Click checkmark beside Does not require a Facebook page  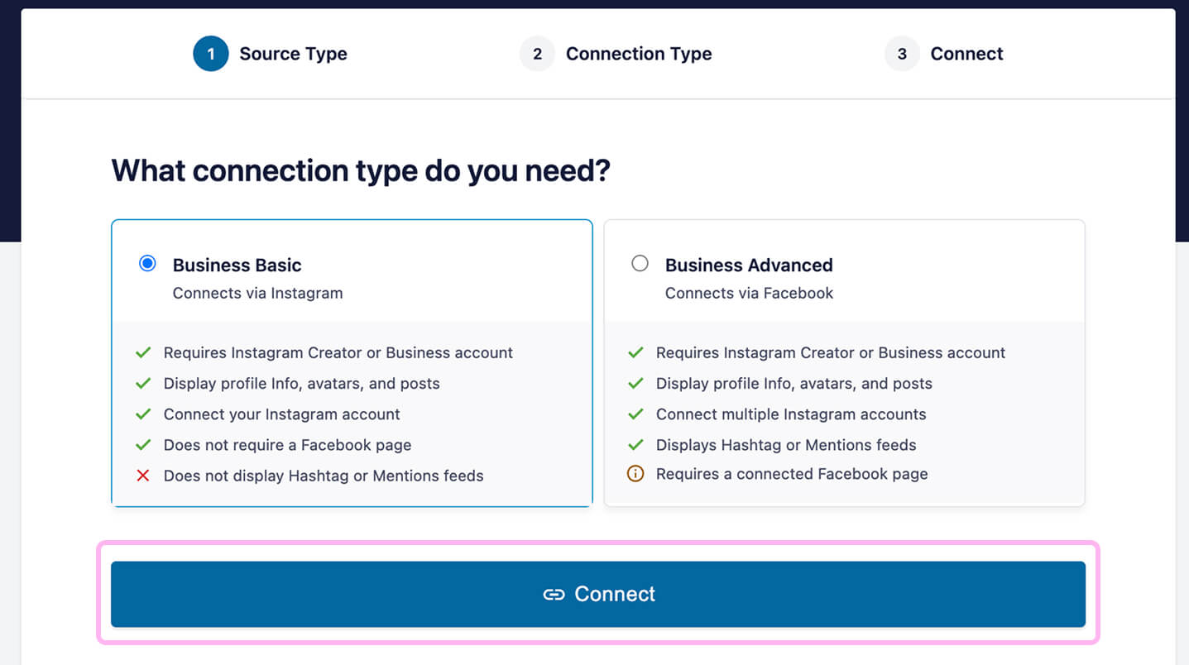coord(143,445)
